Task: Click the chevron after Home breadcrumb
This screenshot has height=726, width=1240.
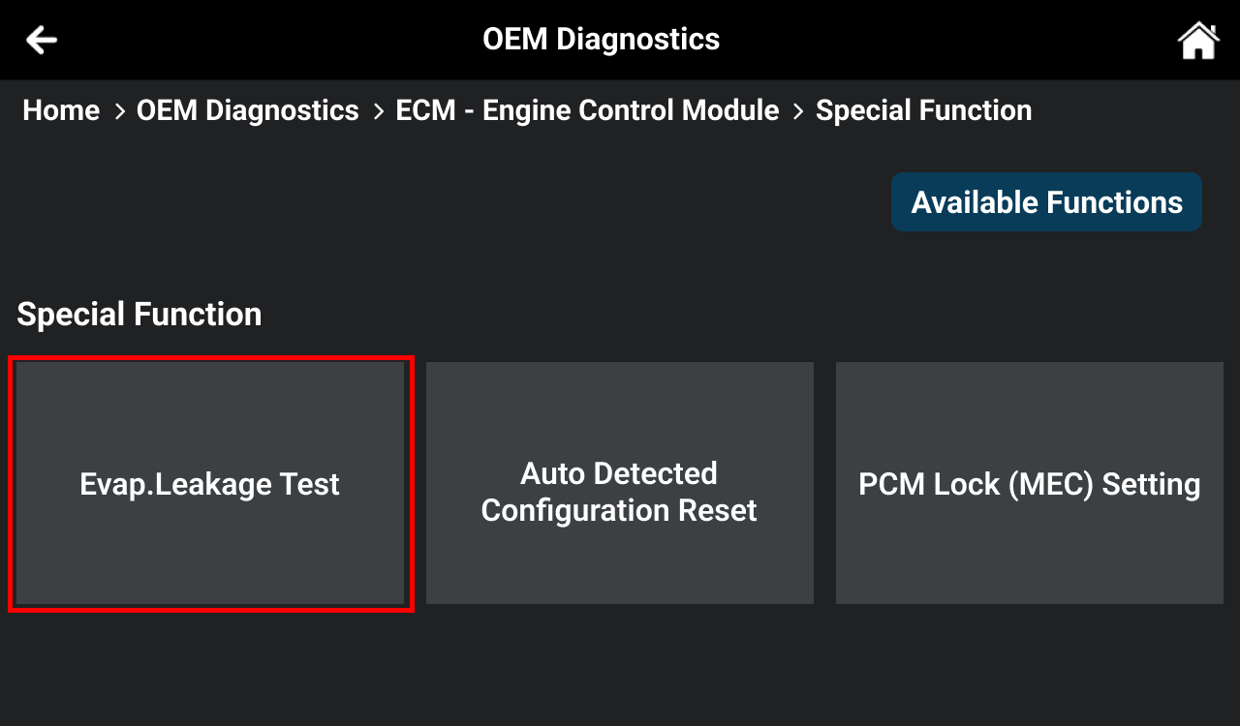Action: [119, 111]
